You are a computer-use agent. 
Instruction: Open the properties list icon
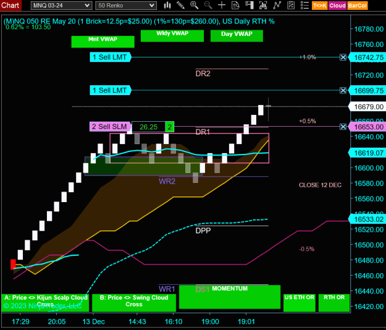pos(304,6)
